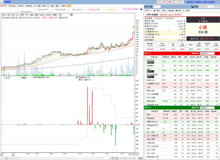Go to chart page 3
The width and height of the screenshot is (220, 160).
coord(7,158)
